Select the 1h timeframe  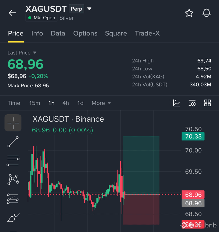coord(52,103)
